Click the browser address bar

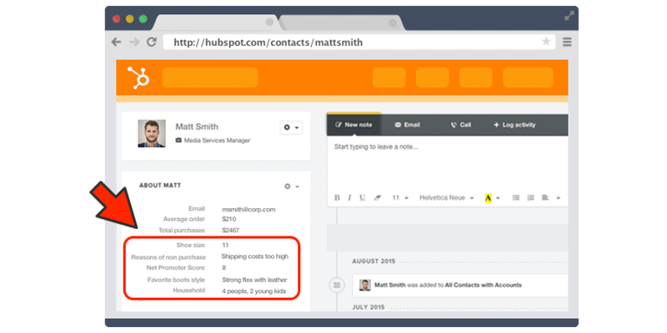pos(359,42)
